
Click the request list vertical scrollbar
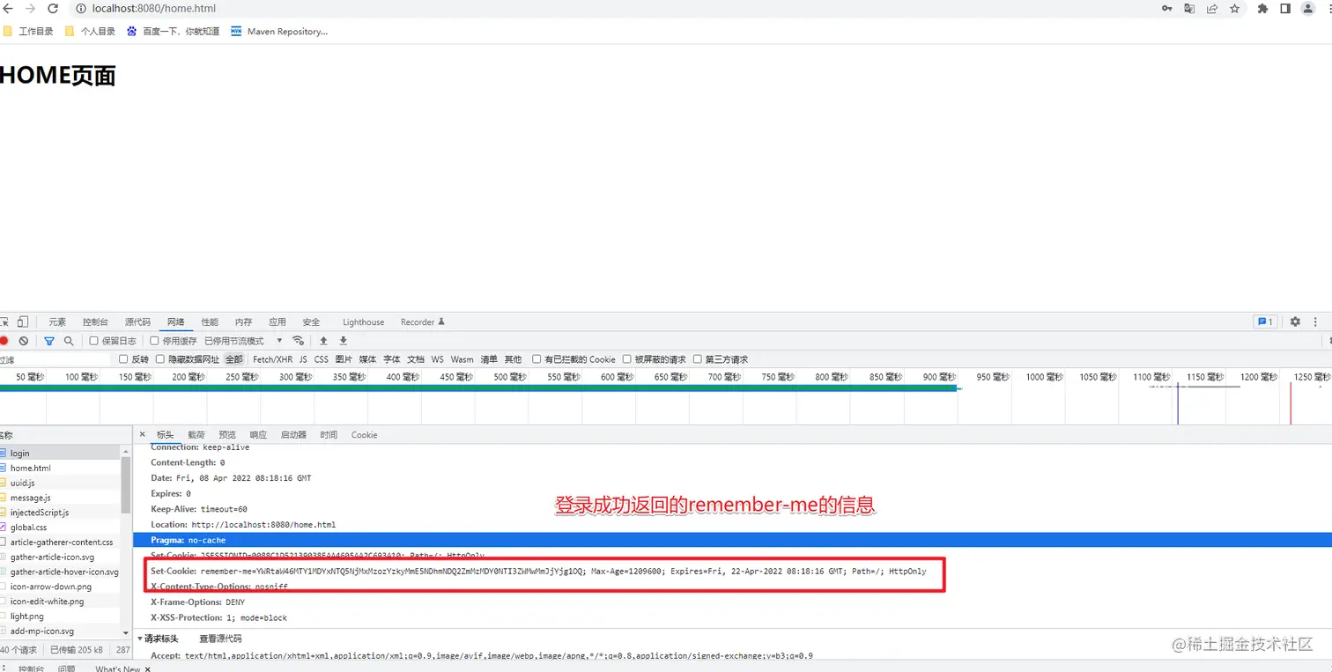pyautogui.click(x=126, y=484)
